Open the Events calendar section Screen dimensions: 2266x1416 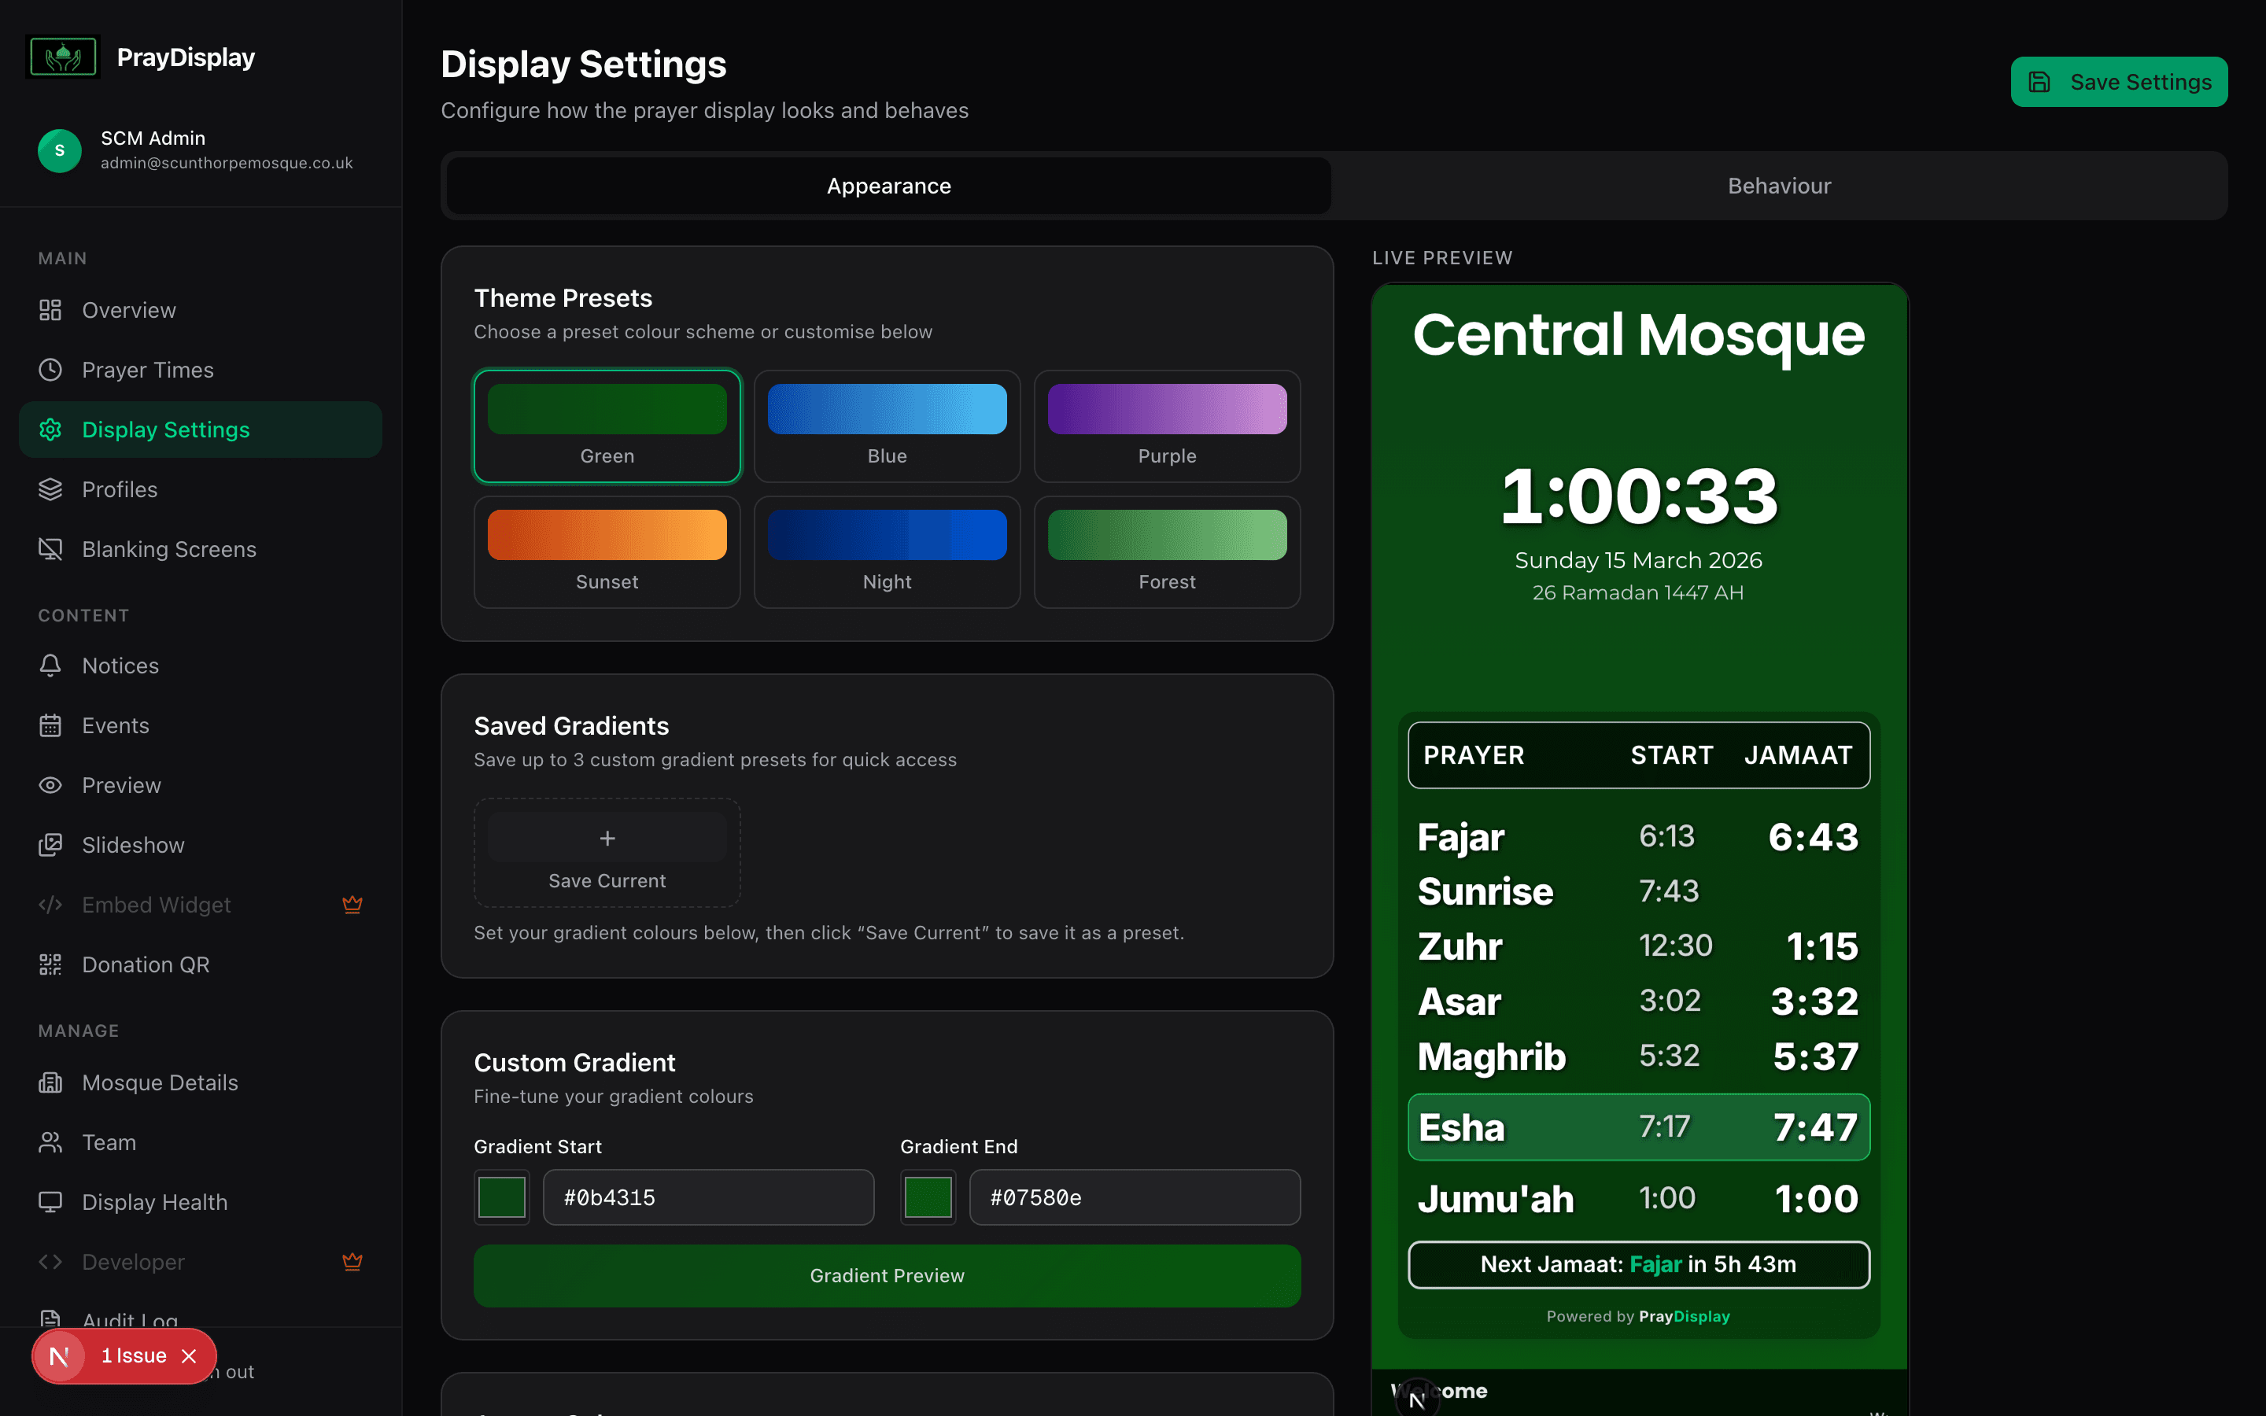pyautogui.click(x=114, y=725)
